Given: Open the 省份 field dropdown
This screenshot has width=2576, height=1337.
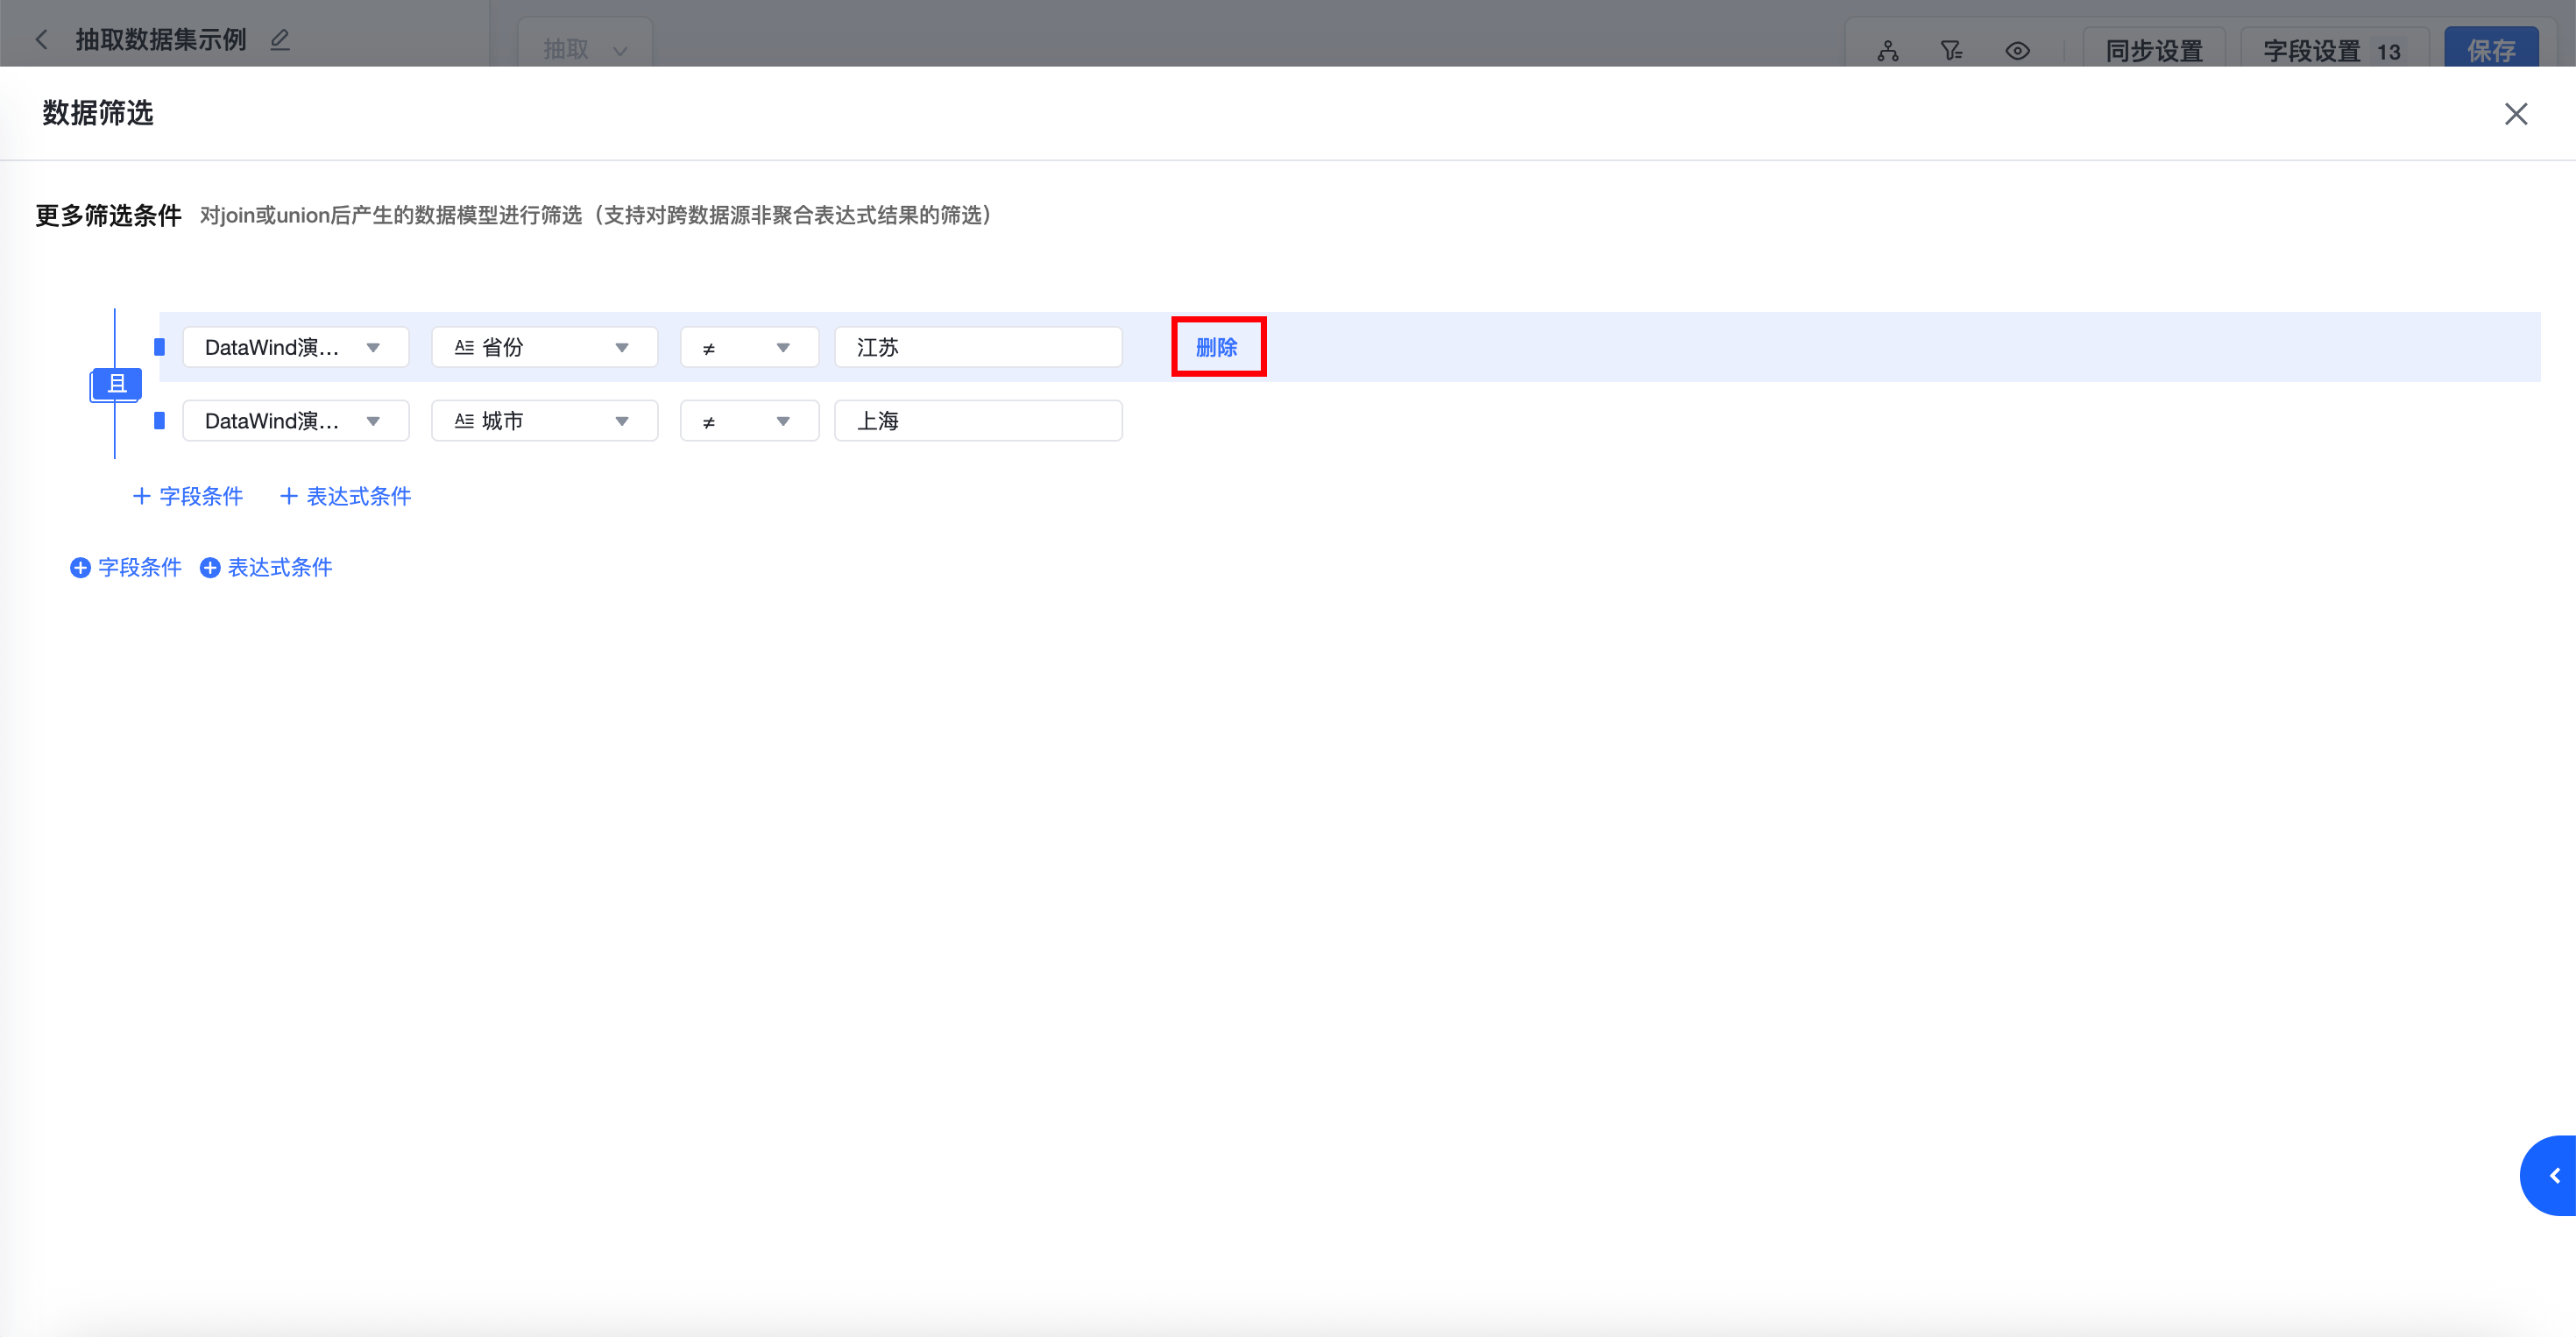Looking at the screenshot, I should (544, 347).
